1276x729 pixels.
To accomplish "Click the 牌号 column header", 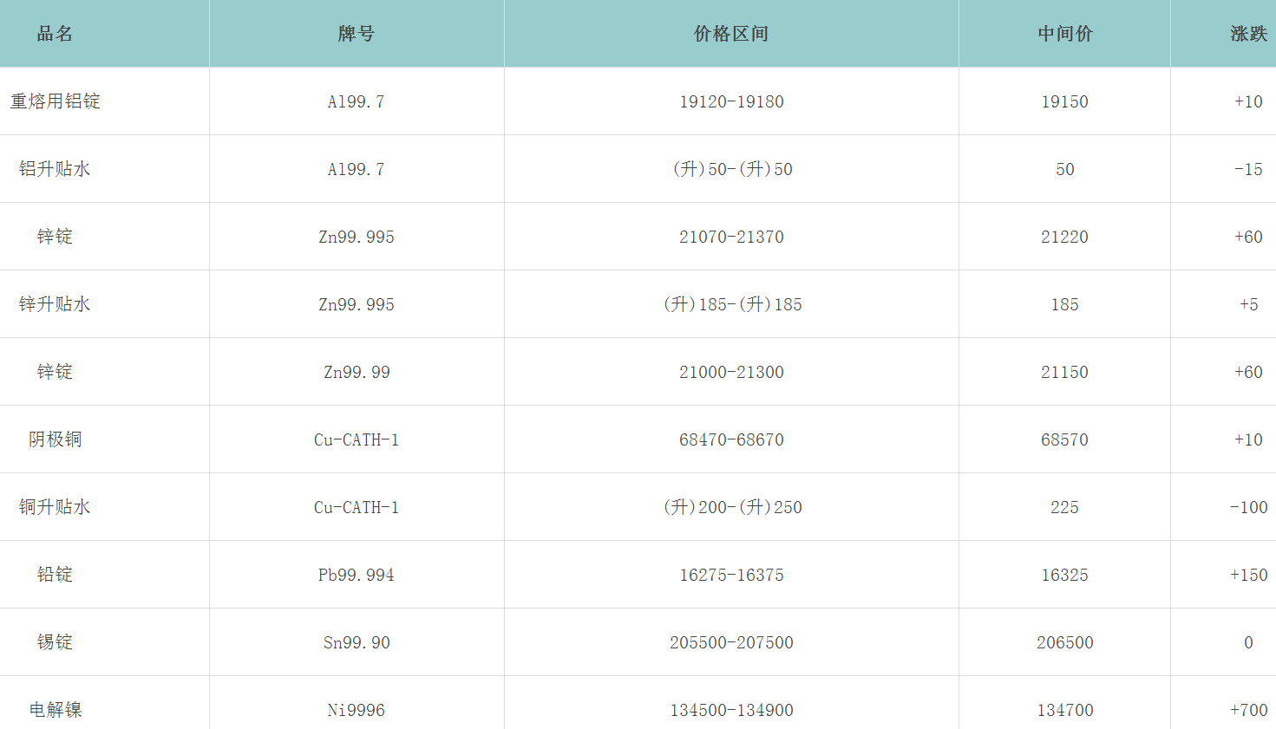I will [356, 34].
